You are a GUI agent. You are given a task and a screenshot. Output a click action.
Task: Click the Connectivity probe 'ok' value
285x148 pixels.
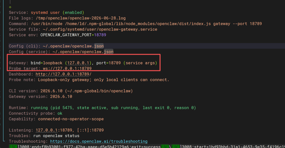pyautogui.click(x=60, y=113)
